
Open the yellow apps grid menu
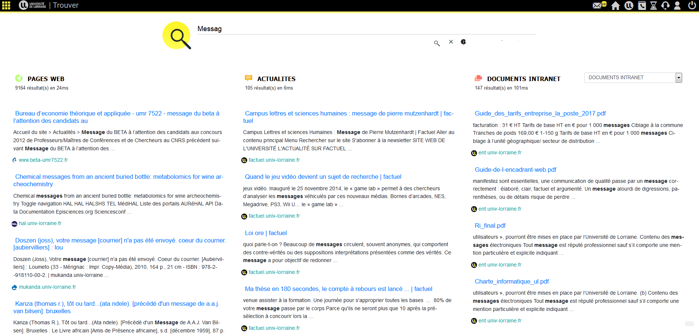[x=6, y=6]
